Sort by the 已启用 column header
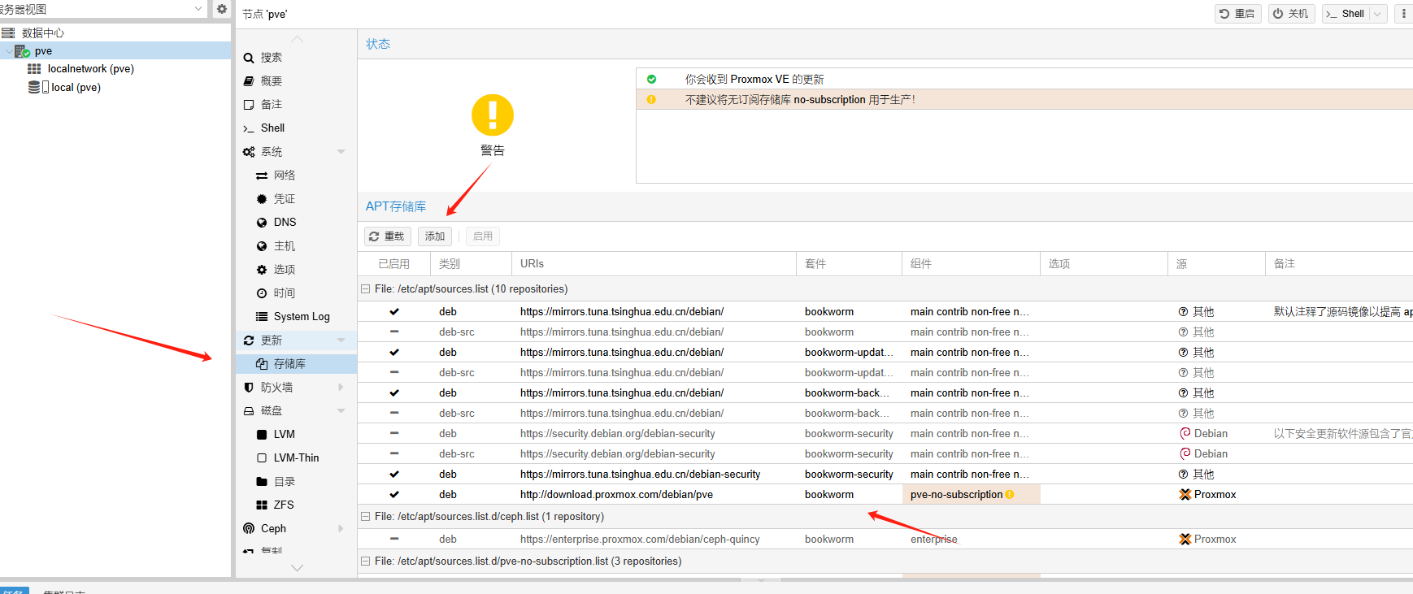This screenshot has width=1413, height=594. tap(394, 264)
